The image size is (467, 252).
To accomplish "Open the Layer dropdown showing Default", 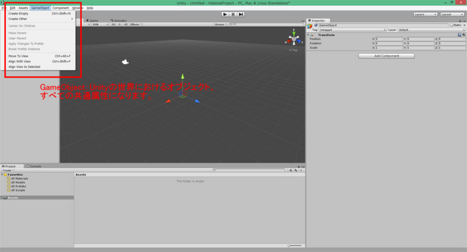I will click(x=431, y=30).
